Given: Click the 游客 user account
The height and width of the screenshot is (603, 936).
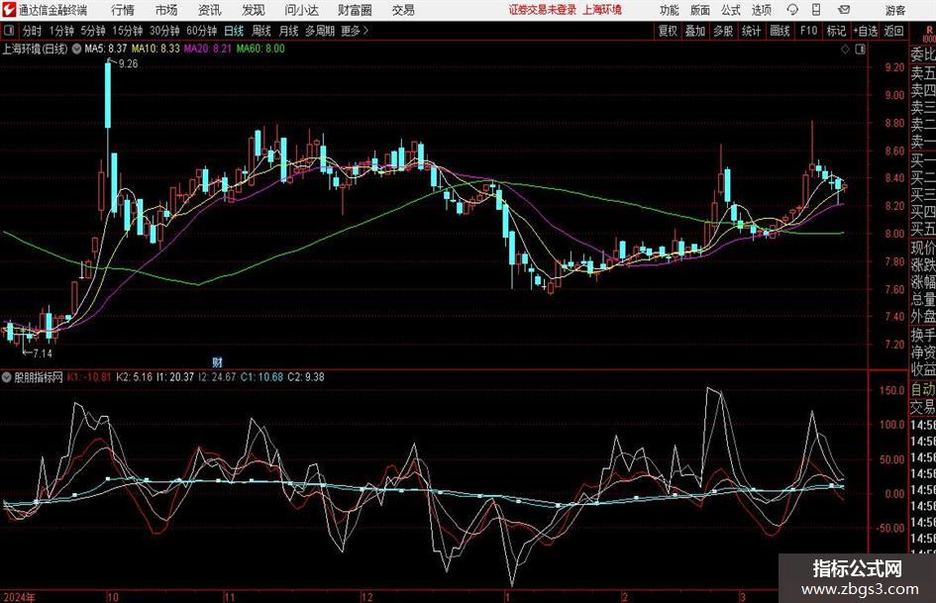Looking at the screenshot, I should coord(895,10).
